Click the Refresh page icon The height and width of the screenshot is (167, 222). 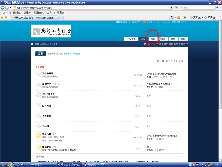[x=176, y=8]
